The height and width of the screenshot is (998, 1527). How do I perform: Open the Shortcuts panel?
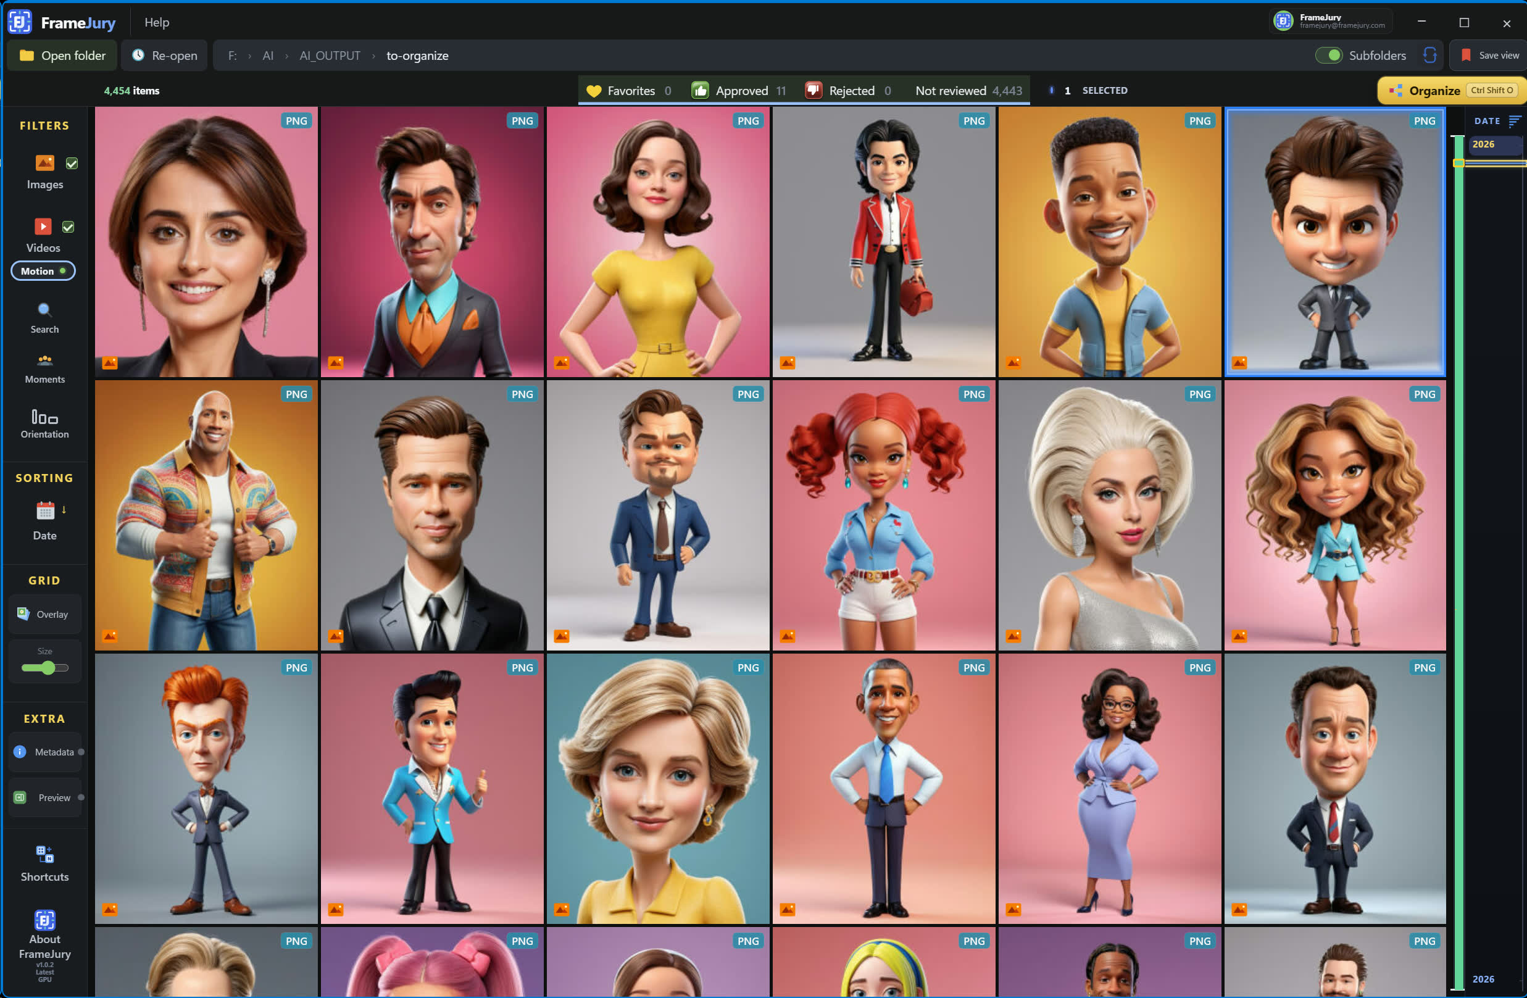44,863
